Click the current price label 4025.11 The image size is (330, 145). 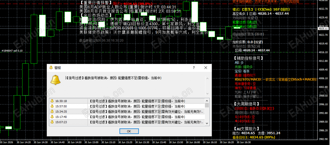click(x=323, y=29)
